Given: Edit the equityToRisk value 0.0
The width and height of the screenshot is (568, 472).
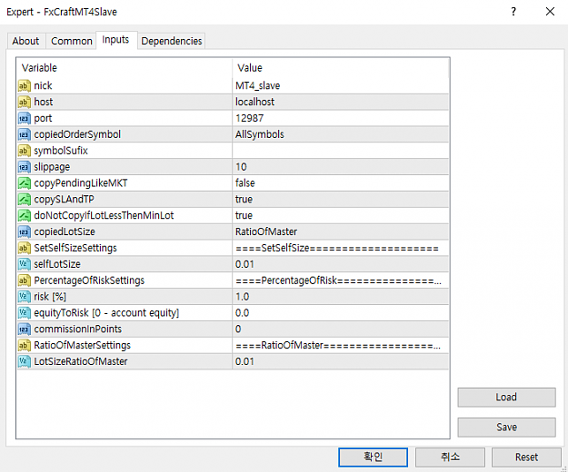Looking at the screenshot, I should [340, 313].
